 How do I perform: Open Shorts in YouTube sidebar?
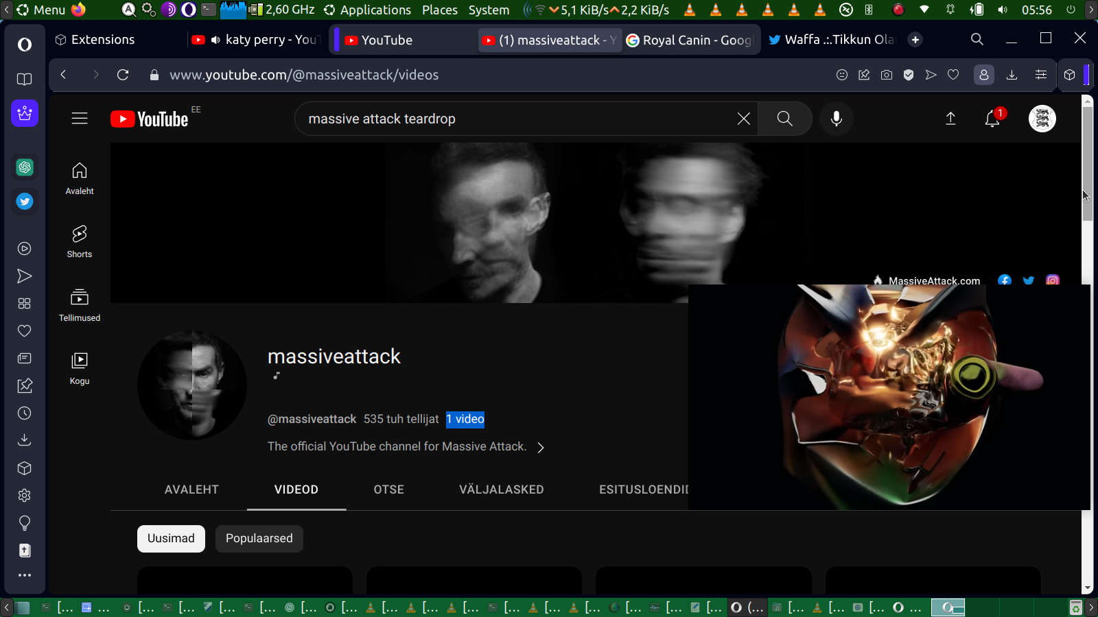(80, 241)
